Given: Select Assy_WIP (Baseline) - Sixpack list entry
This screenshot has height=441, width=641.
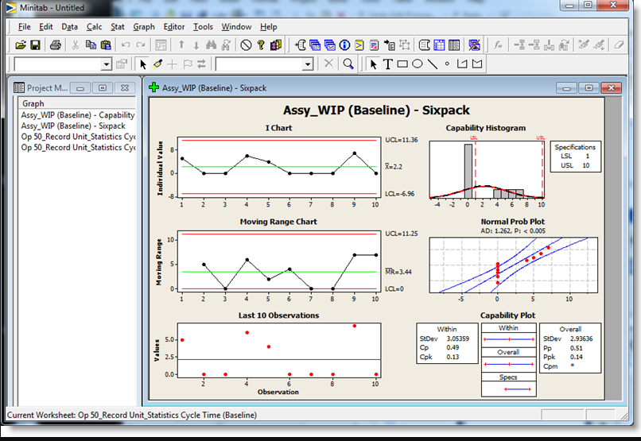Looking at the screenshot, I should pyautogui.click(x=73, y=126).
